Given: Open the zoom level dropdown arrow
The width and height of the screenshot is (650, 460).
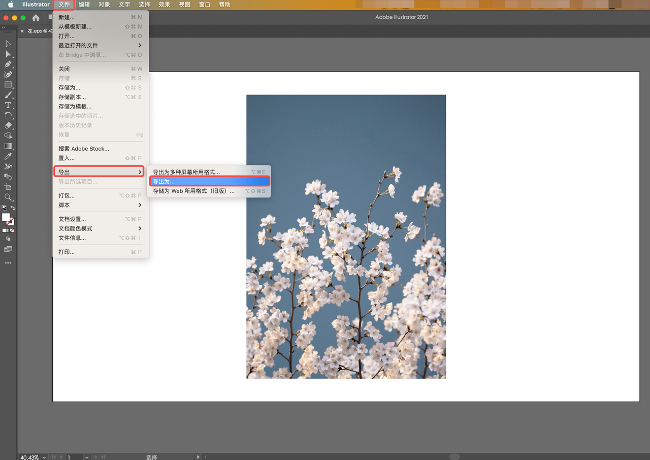Looking at the screenshot, I should coord(44,457).
